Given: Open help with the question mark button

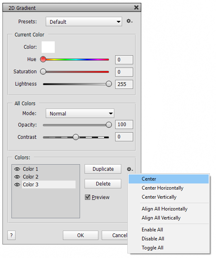Looking at the screenshot, I should (x=11, y=235).
